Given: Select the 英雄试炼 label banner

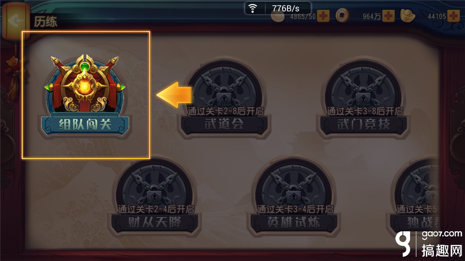Looking at the screenshot, I should coord(293,222).
